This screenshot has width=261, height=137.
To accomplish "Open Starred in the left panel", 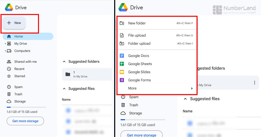I will pos(20,76).
